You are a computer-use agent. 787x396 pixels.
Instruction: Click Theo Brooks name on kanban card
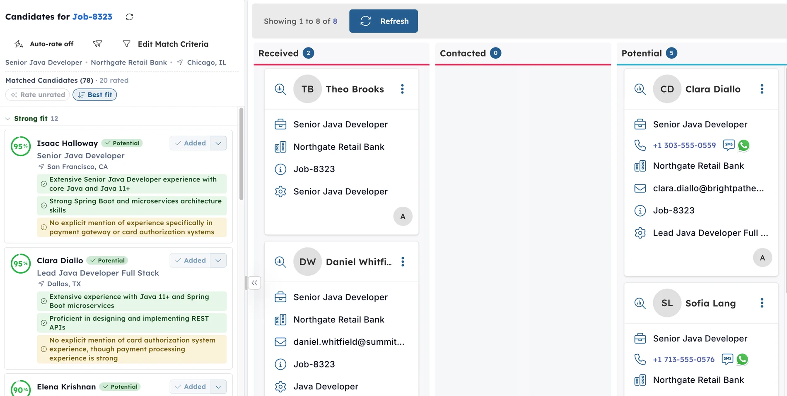coord(355,89)
